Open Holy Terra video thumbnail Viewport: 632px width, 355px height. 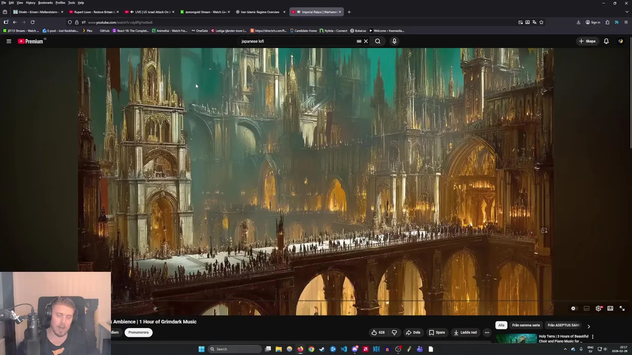pyautogui.click(x=516, y=339)
